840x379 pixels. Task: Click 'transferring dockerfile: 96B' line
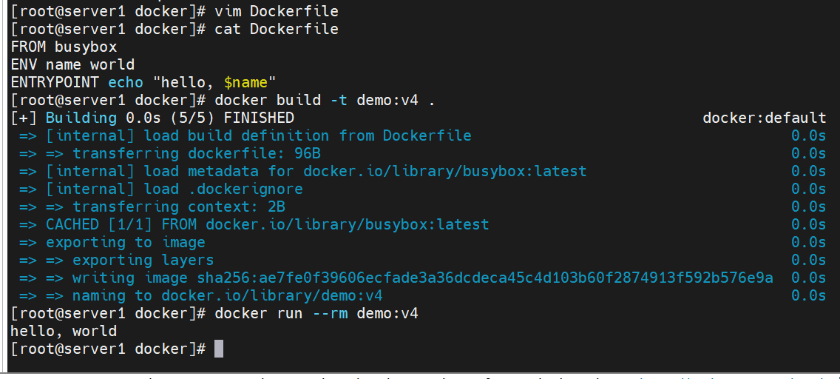(x=197, y=153)
